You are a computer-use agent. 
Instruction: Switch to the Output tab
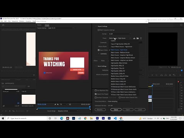coord(47,25)
